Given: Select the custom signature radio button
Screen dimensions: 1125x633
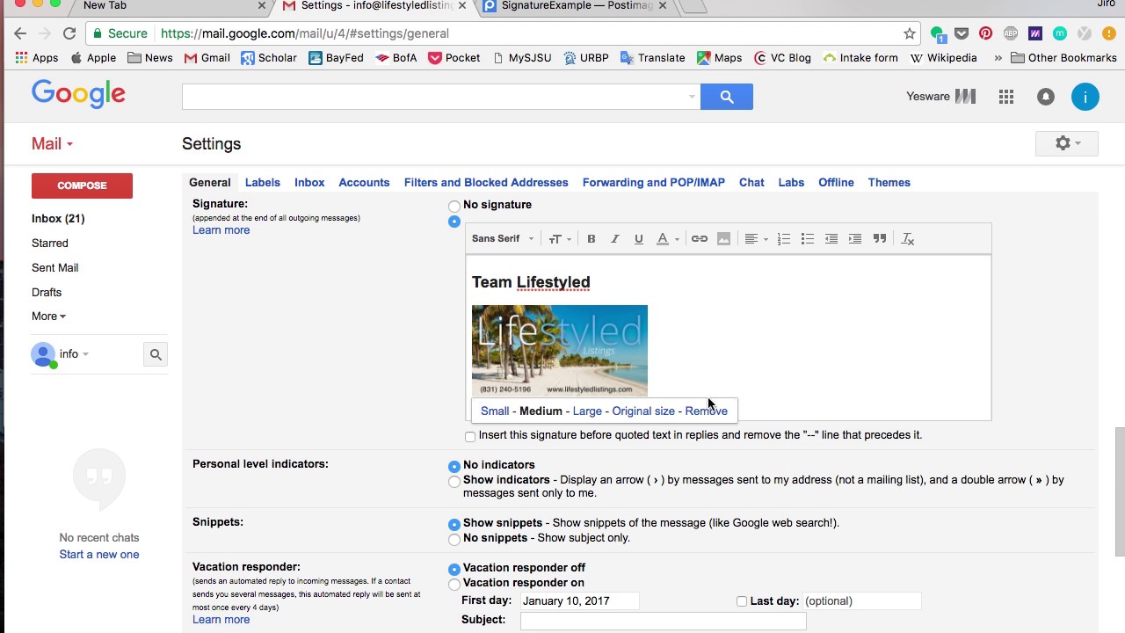Looking at the screenshot, I should pyautogui.click(x=454, y=222).
